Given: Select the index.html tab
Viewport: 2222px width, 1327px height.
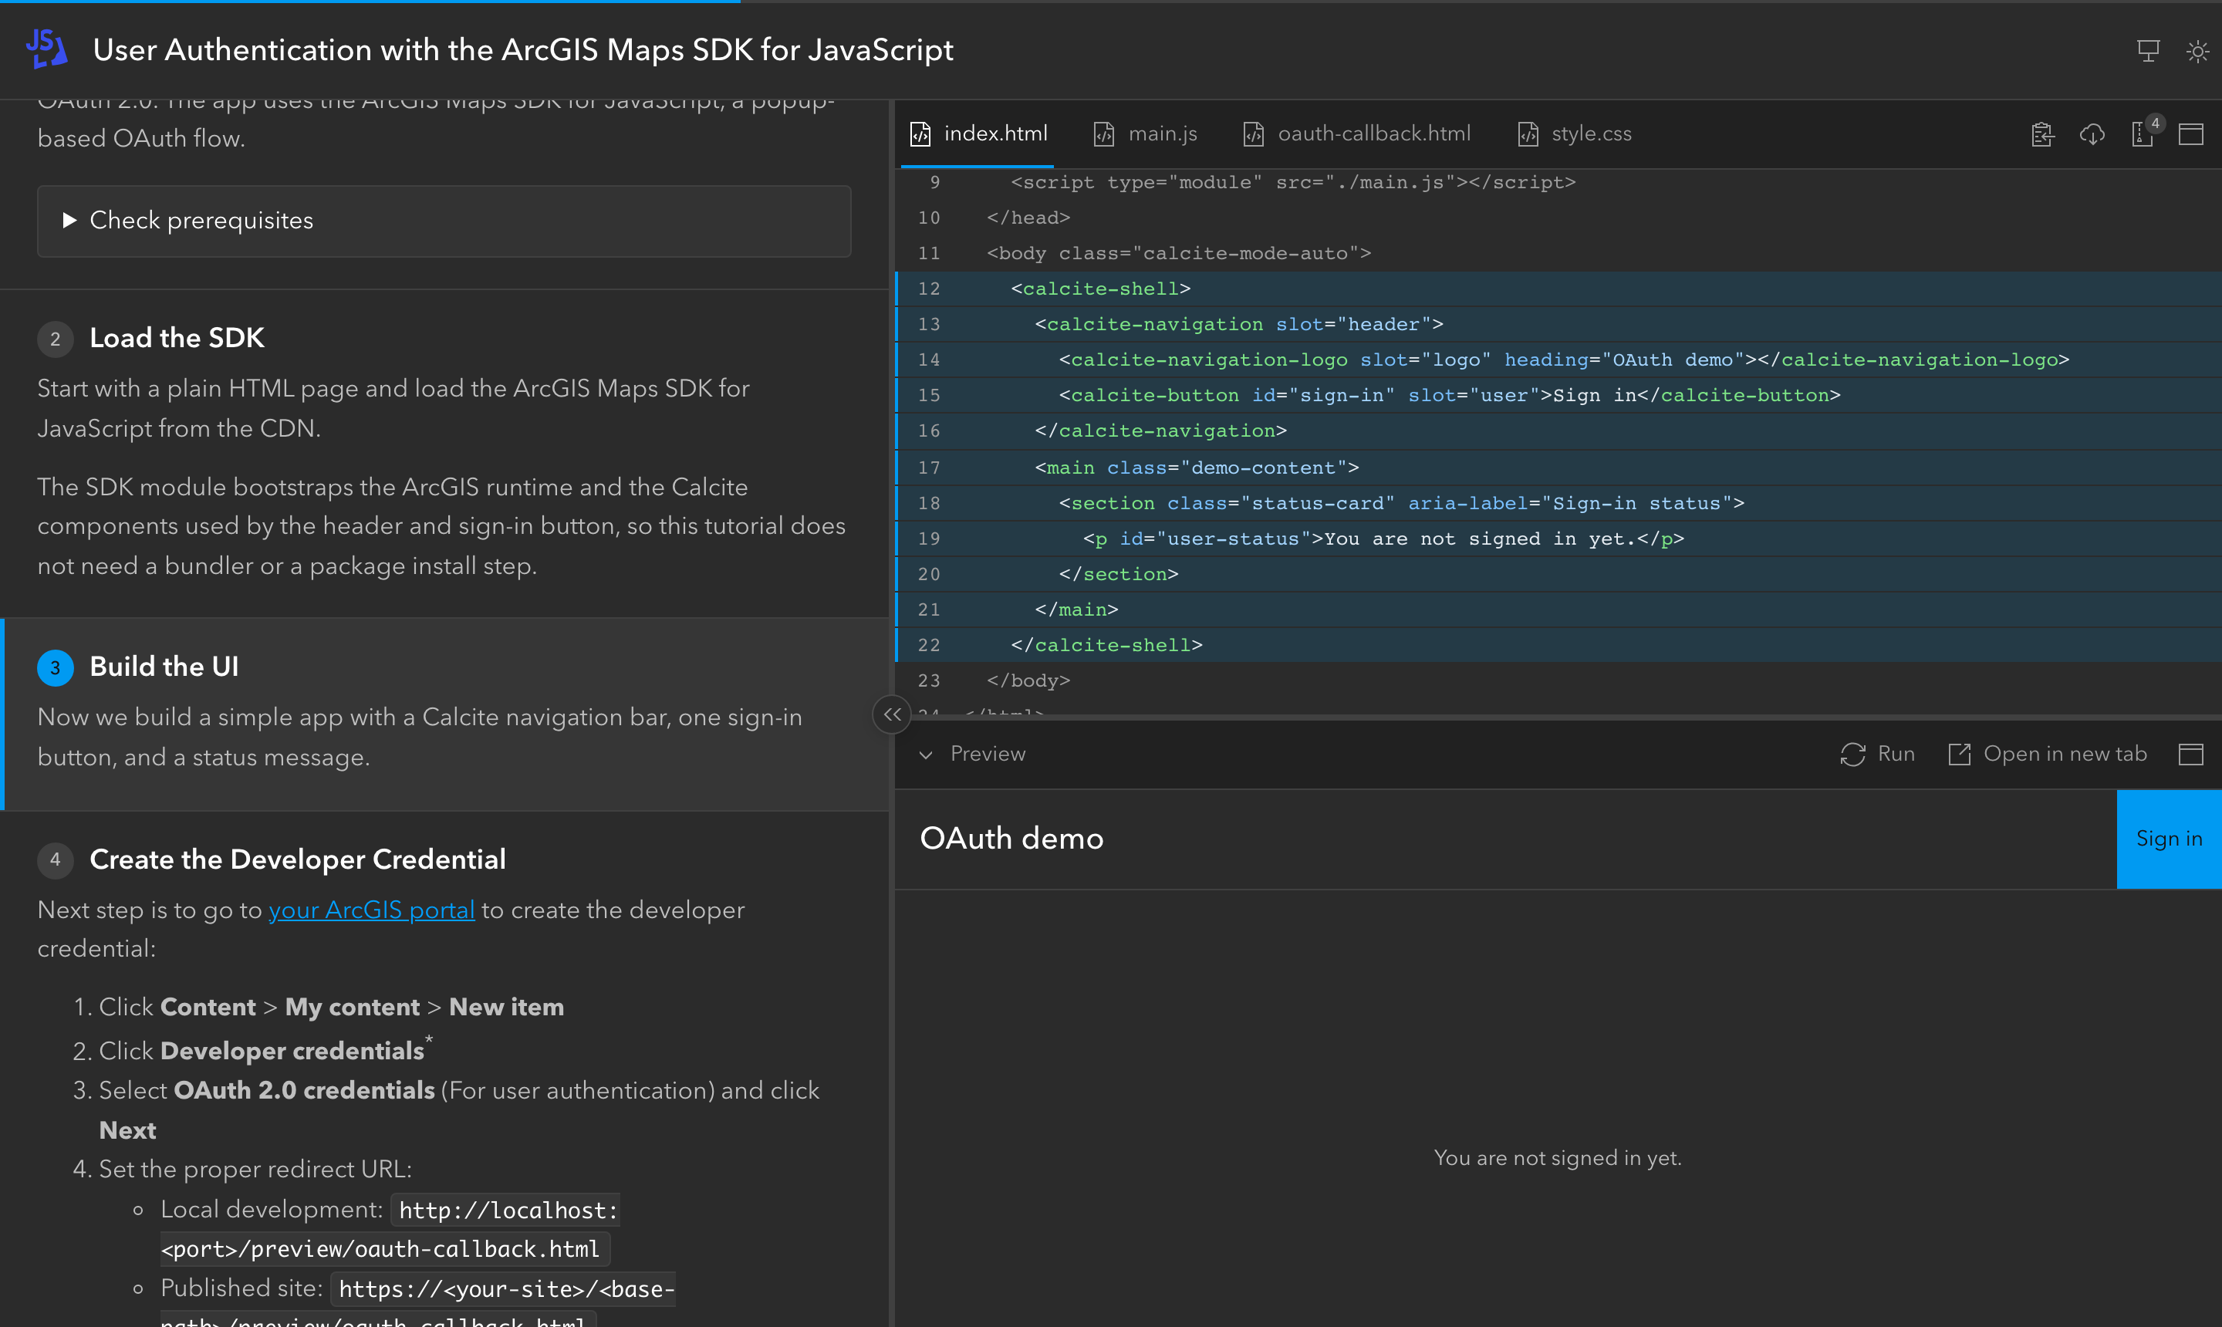Looking at the screenshot, I should [x=978, y=134].
